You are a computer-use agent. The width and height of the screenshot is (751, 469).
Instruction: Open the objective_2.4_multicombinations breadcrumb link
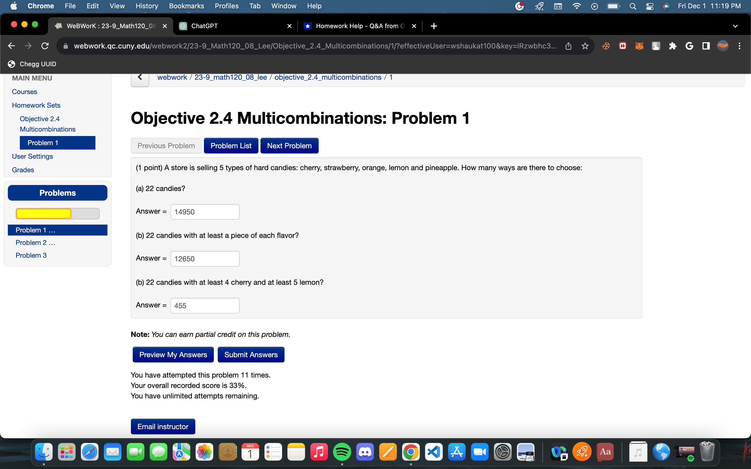pyautogui.click(x=328, y=77)
